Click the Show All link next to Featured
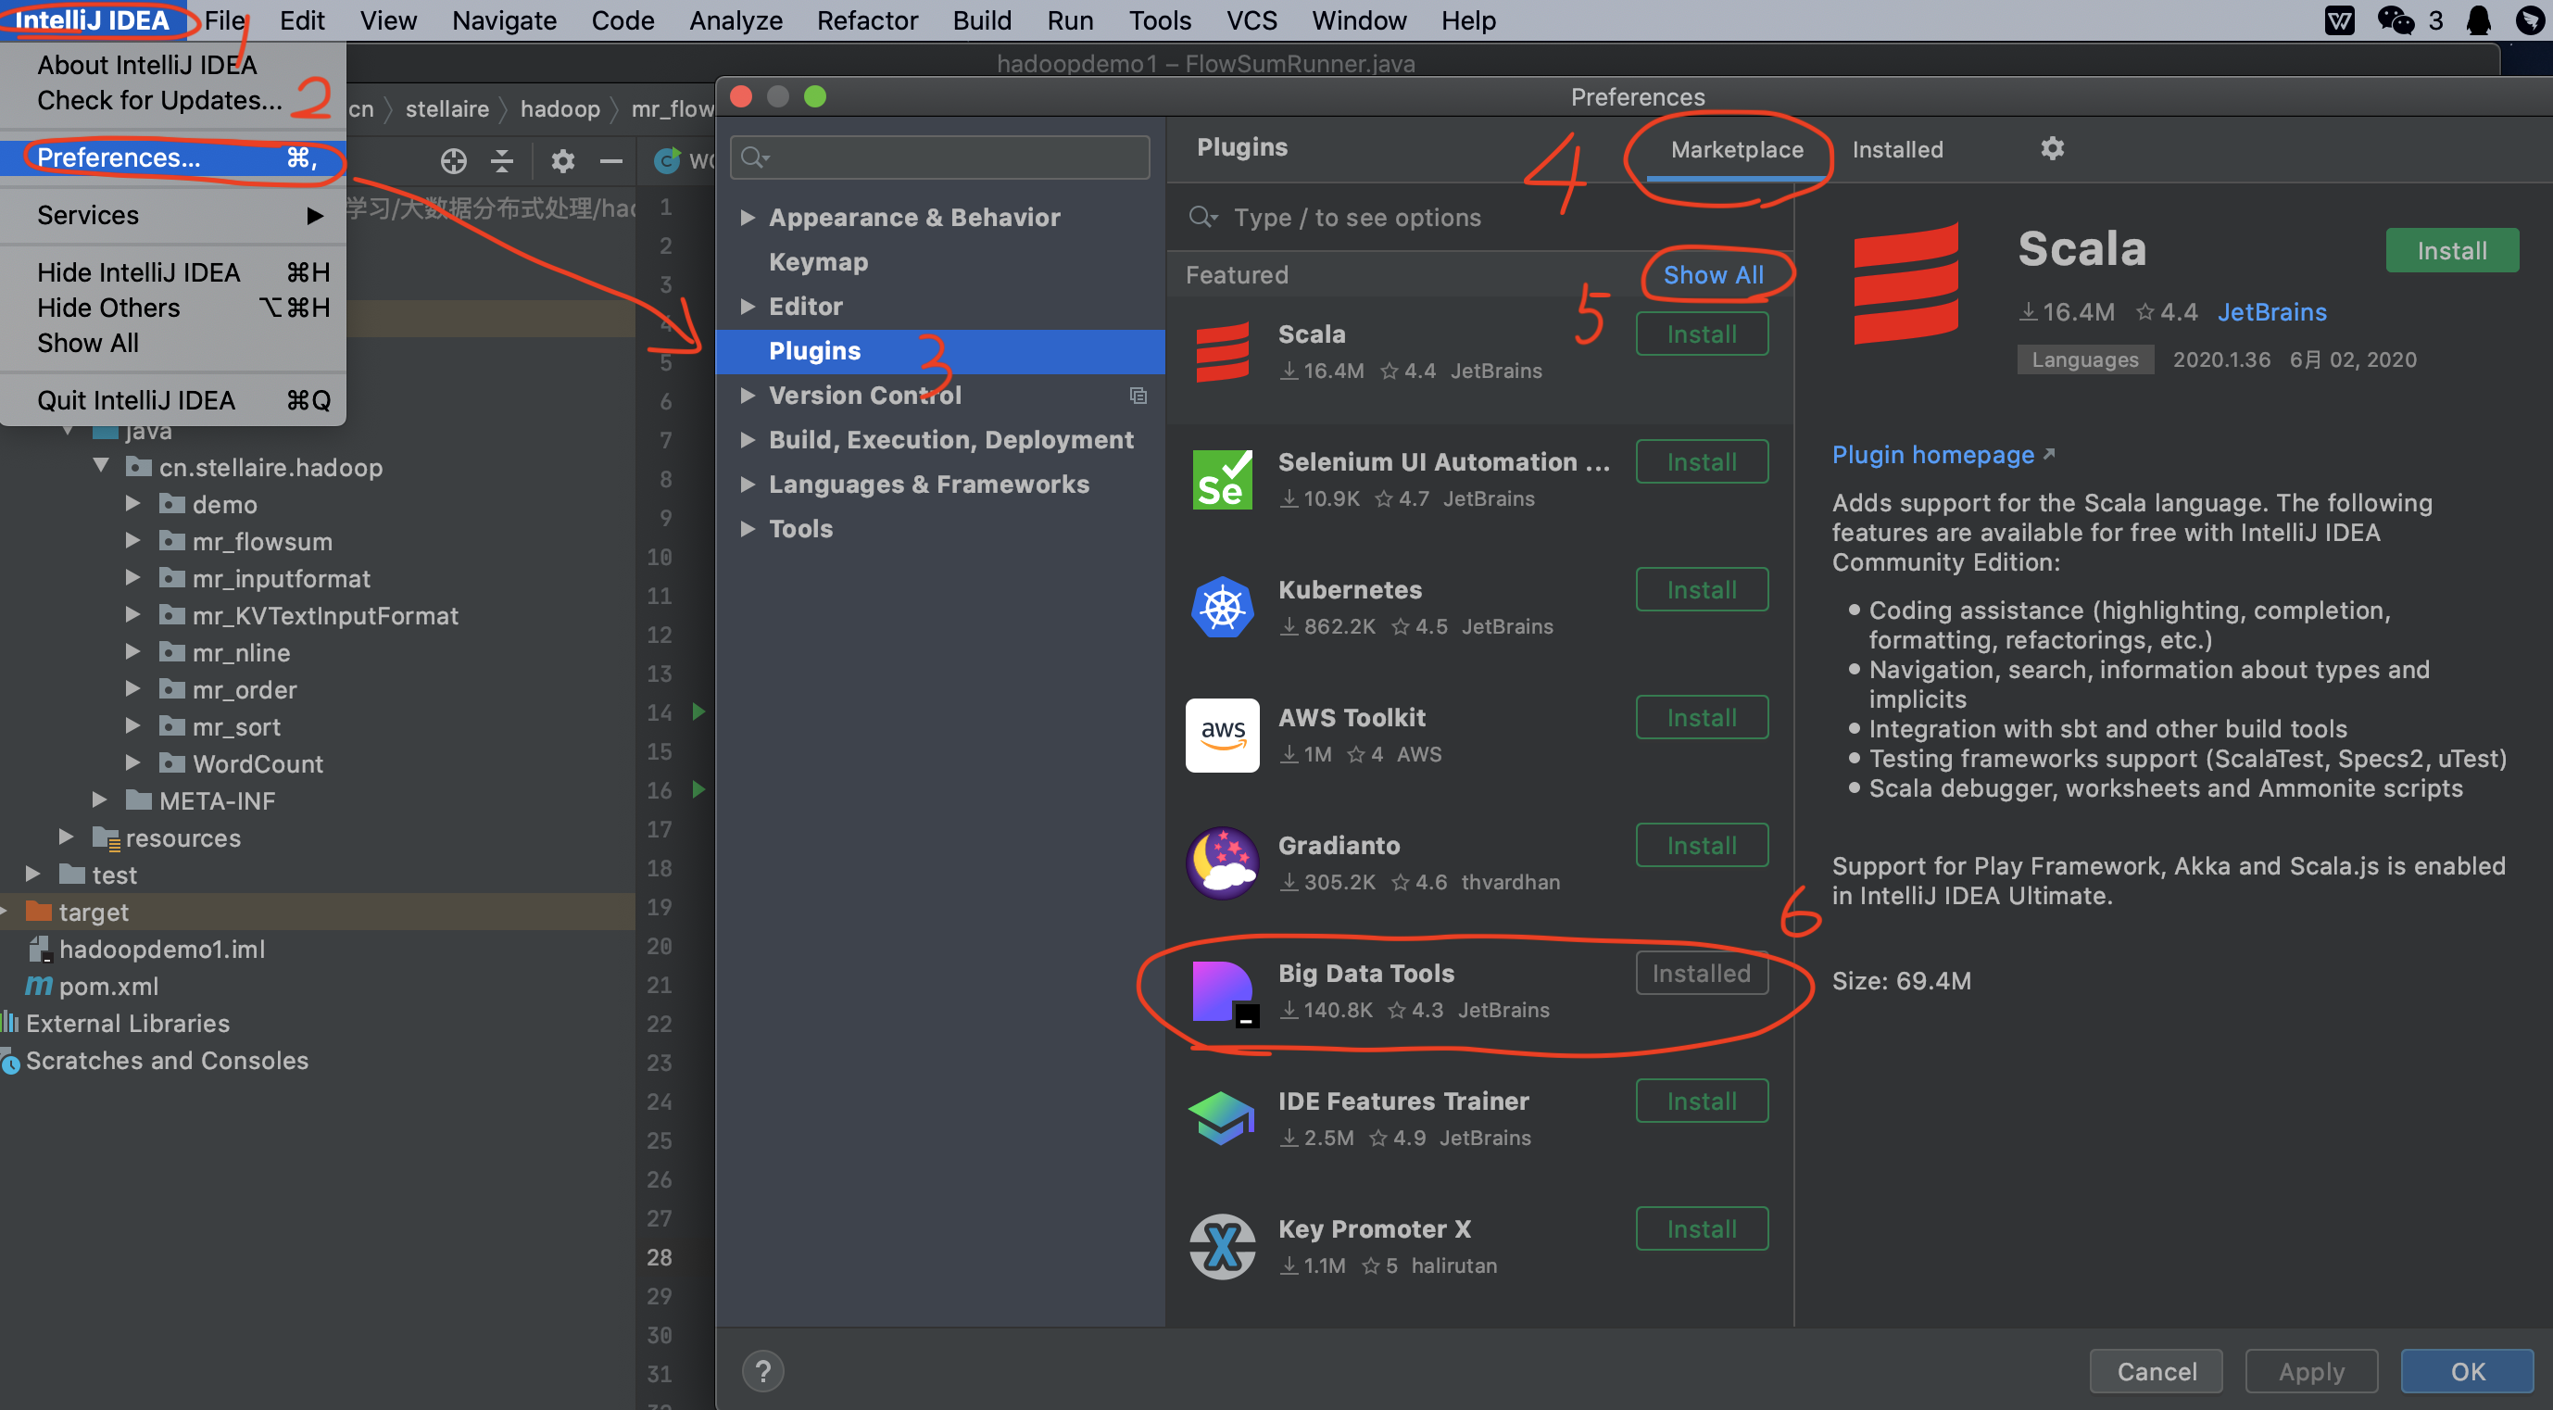 click(1715, 274)
